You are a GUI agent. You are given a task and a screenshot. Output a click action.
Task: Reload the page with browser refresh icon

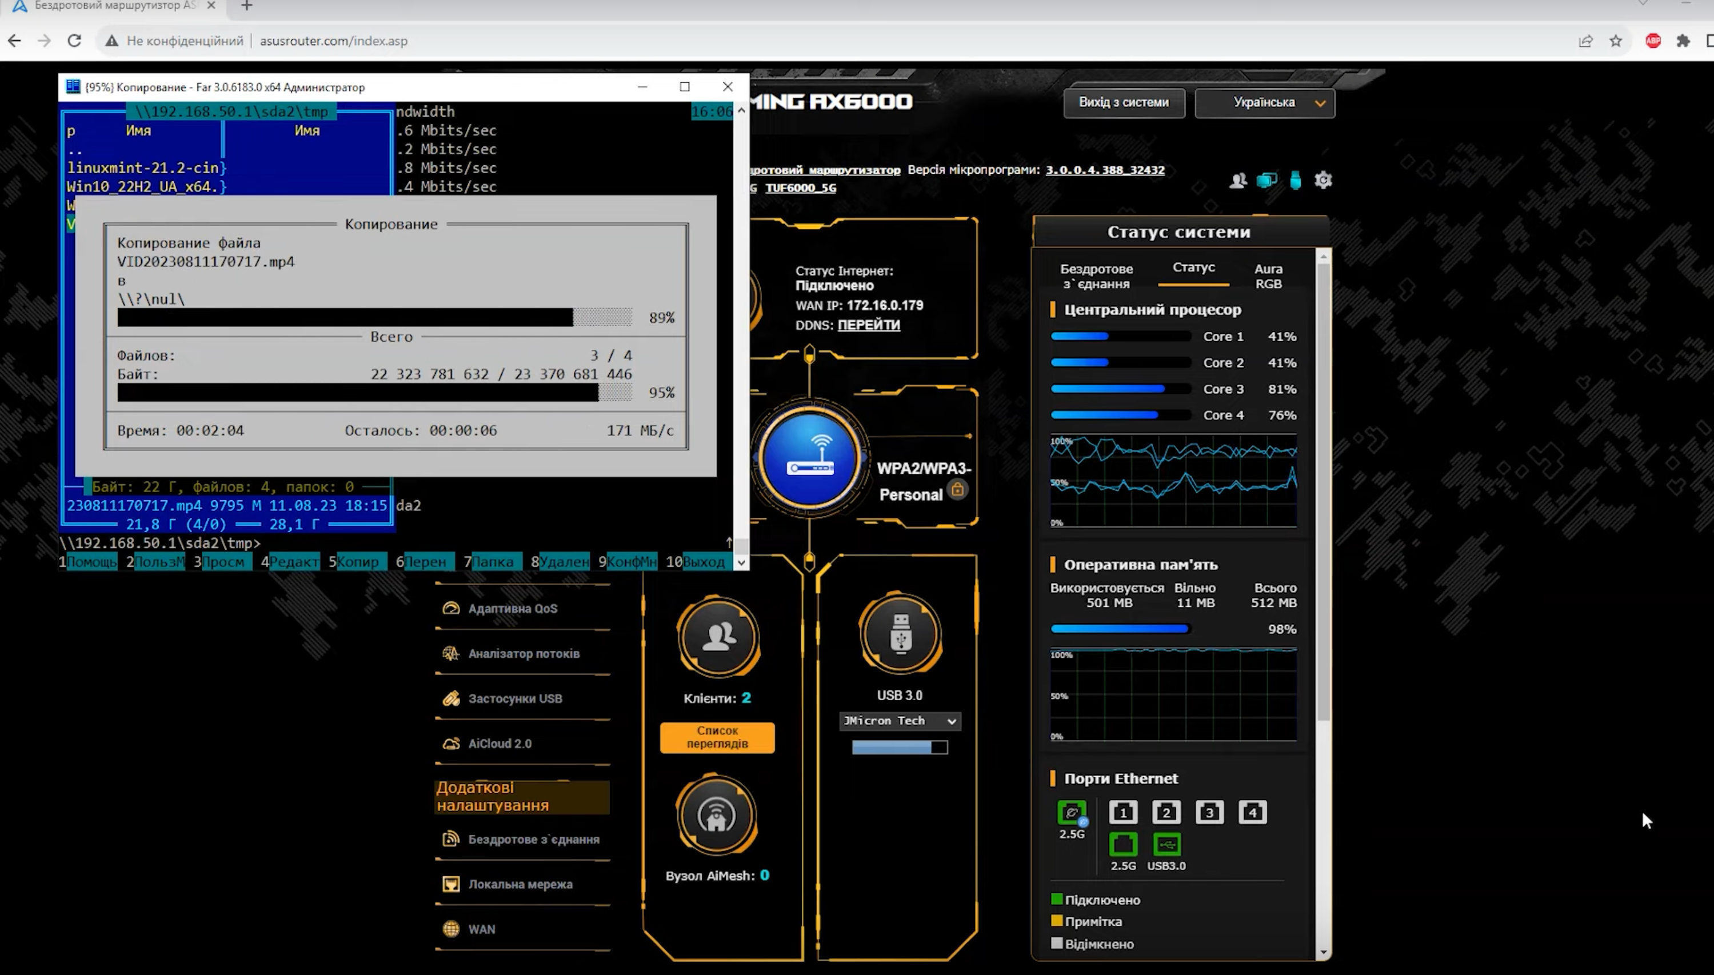[x=74, y=41]
